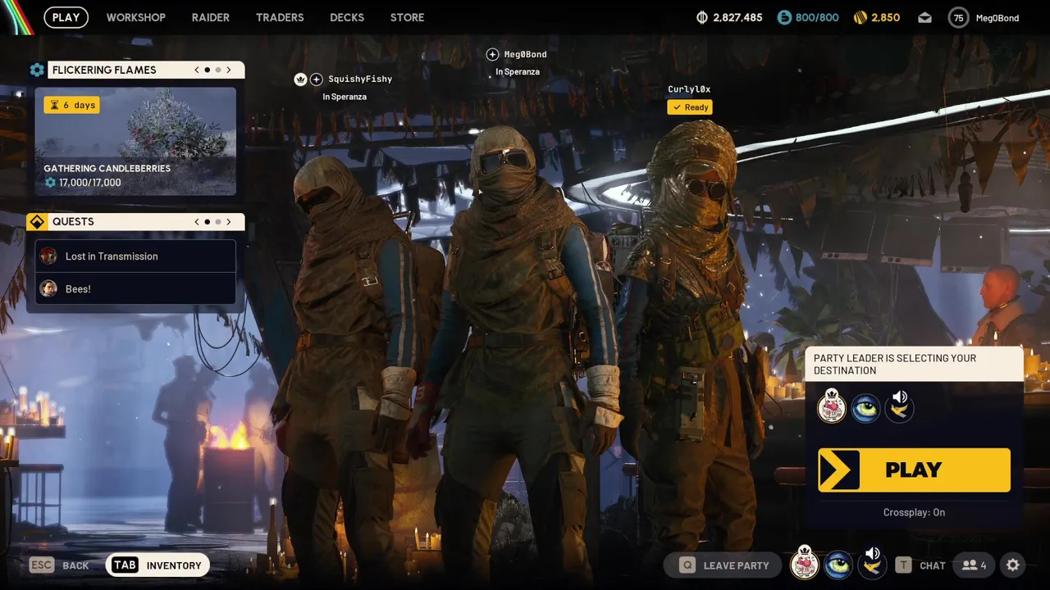Go to the TRADERS tab
Screen dimensions: 1050x590
click(x=280, y=17)
